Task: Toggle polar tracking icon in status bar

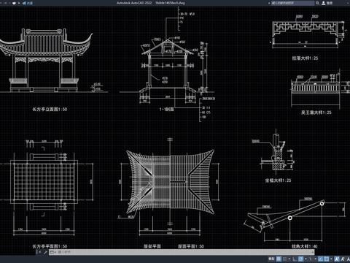Action: [x=301, y=259]
